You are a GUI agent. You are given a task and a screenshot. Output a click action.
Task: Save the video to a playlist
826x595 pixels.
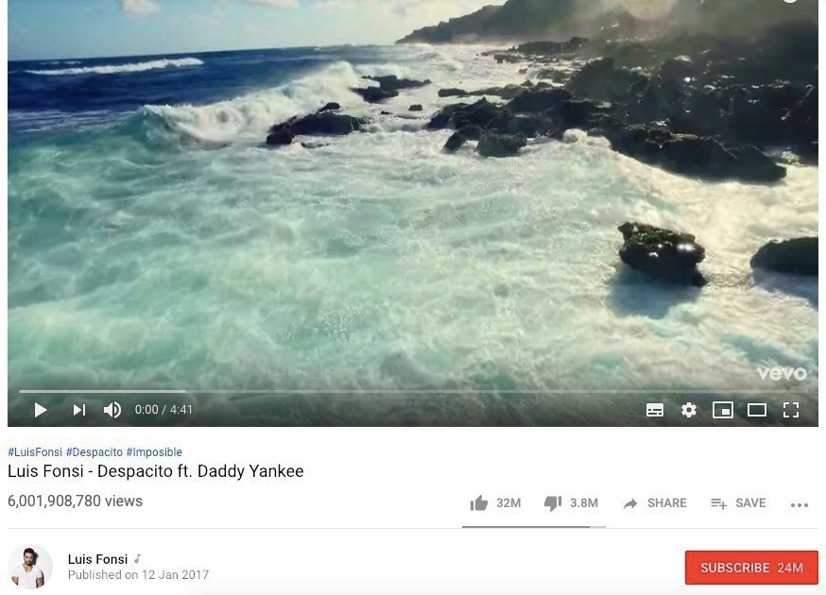738,503
